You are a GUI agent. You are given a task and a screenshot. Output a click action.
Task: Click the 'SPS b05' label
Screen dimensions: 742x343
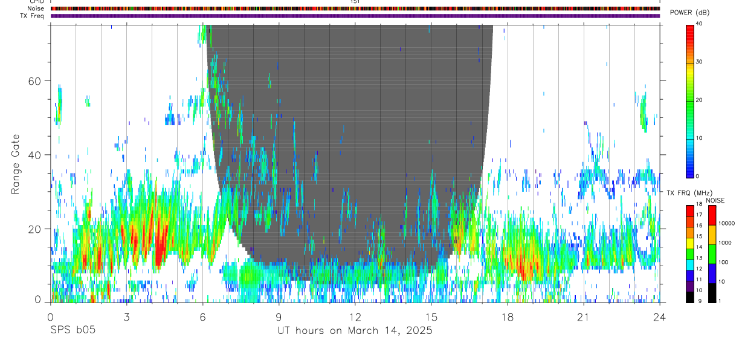pos(73,331)
